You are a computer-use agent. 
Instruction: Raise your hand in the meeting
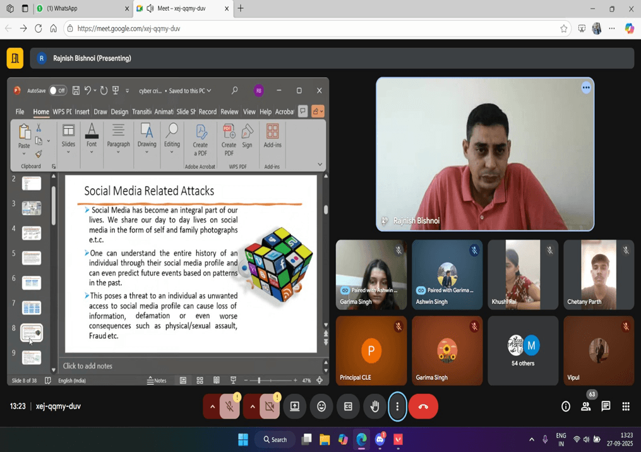click(374, 406)
